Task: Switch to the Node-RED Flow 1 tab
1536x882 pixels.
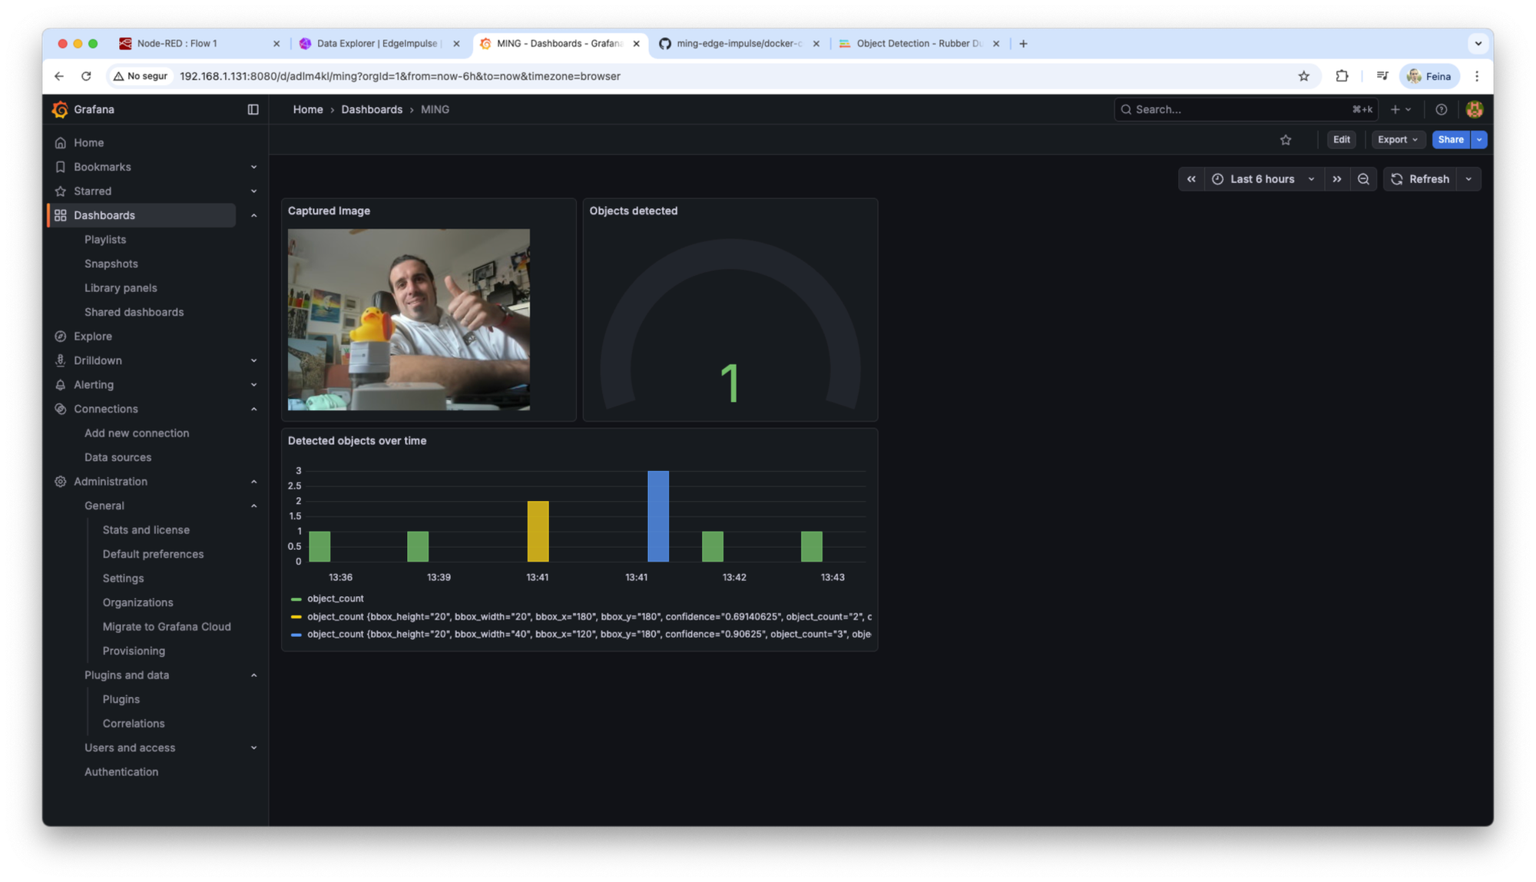Action: point(177,44)
